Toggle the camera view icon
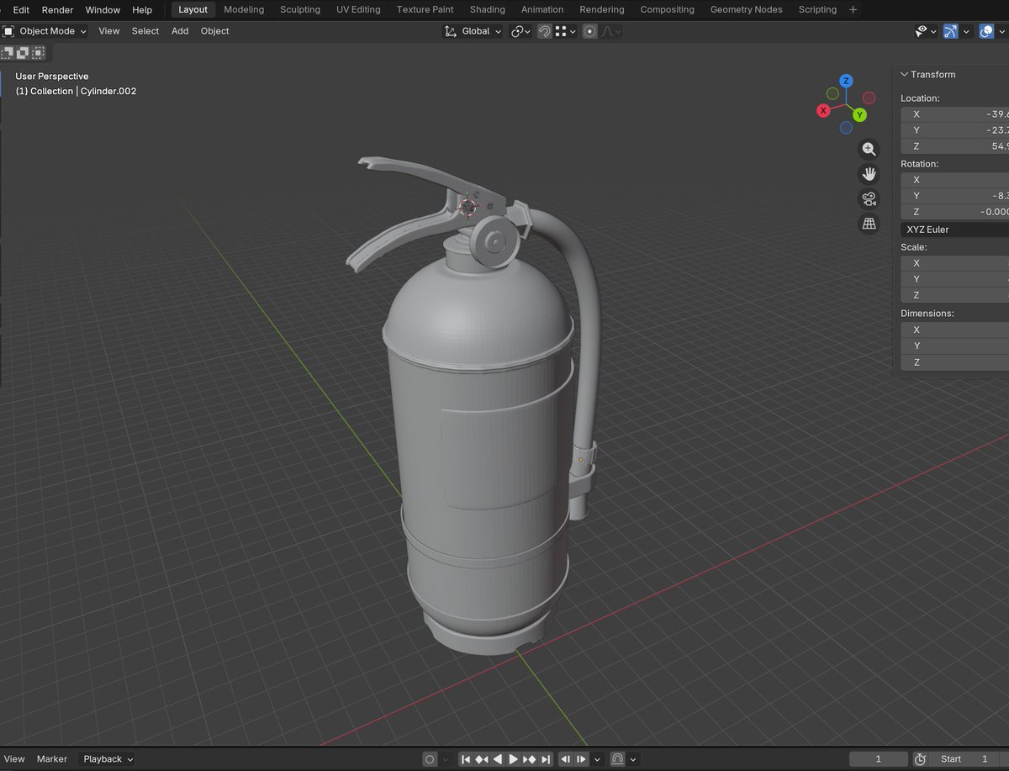The width and height of the screenshot is (1009, 771). coord(869,199)
